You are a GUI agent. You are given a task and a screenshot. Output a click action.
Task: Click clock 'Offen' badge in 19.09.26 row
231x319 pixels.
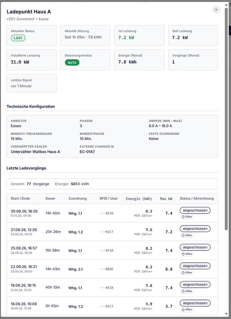tap(187, 291)
